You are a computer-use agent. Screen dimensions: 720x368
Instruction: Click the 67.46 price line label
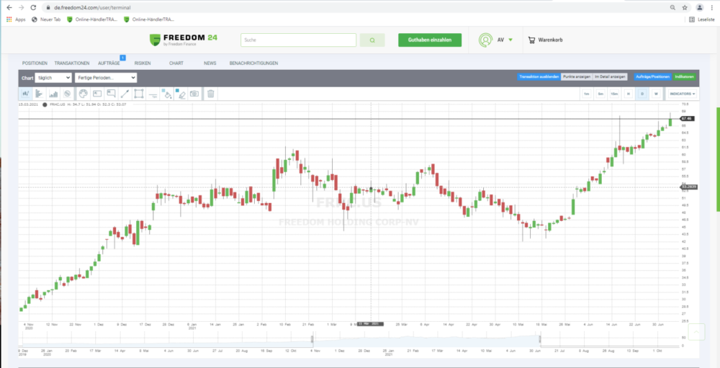(x=686, y=119)
